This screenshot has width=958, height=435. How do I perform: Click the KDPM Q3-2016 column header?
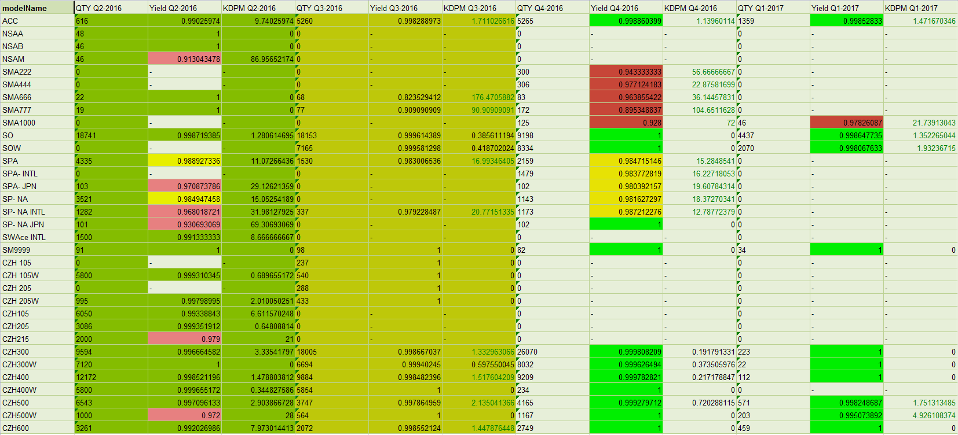(x=479, y=8)
